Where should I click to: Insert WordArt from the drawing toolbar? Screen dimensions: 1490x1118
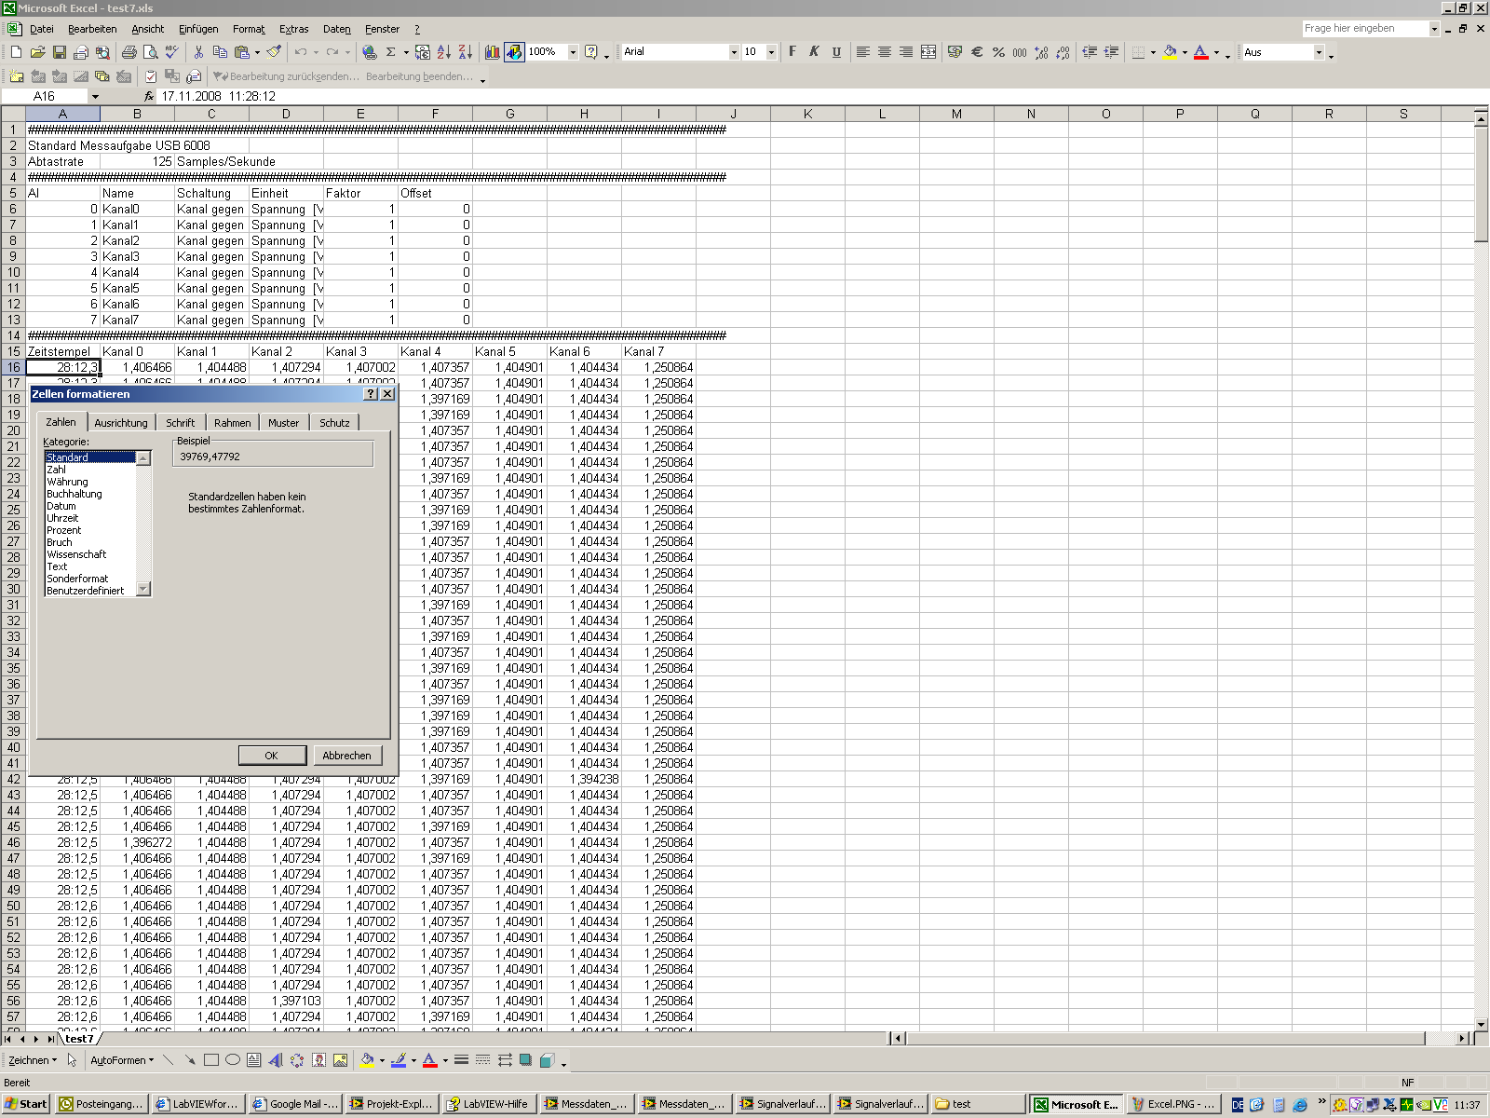(276, 1060)
